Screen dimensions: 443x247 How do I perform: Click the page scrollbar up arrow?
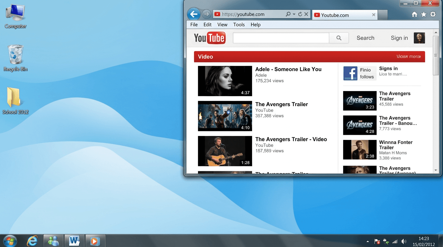coord(436,32)
